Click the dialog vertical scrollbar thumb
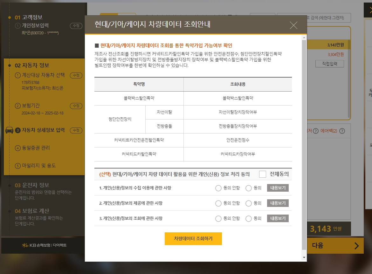The image size is (372, 274). (x=304, y=145)
